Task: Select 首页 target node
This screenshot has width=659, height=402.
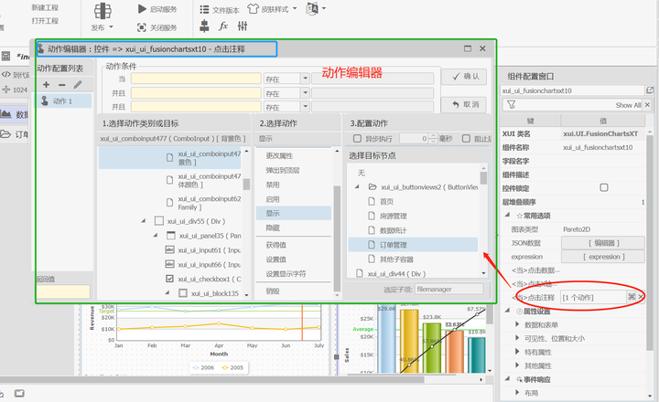Action: coord(386,201)
